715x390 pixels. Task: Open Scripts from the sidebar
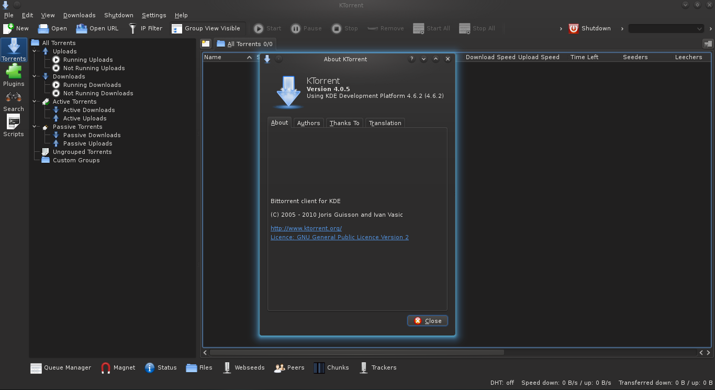[x=14, y=125]
